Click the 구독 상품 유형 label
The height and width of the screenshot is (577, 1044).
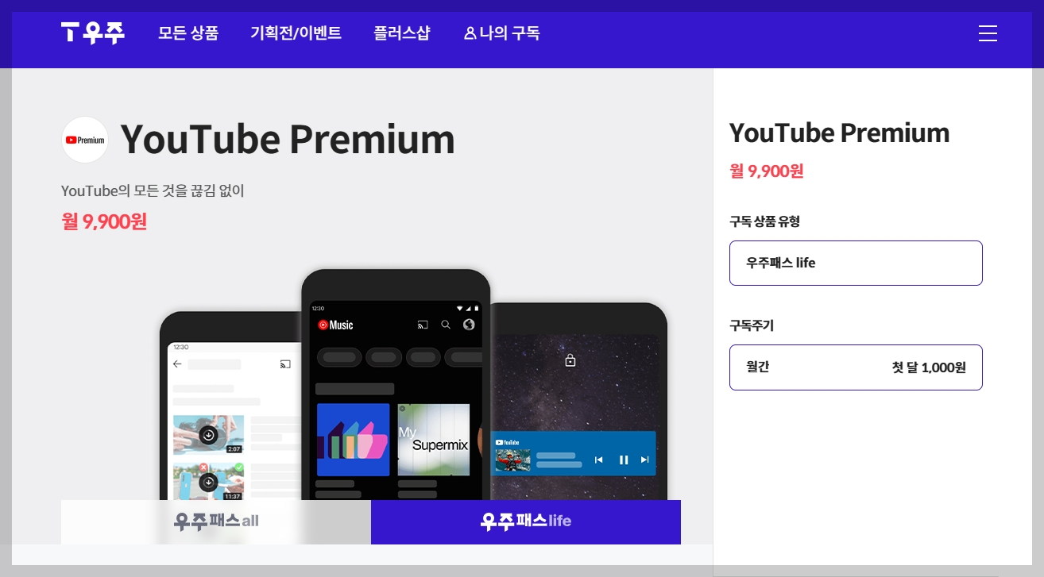(x=764, y=221)
